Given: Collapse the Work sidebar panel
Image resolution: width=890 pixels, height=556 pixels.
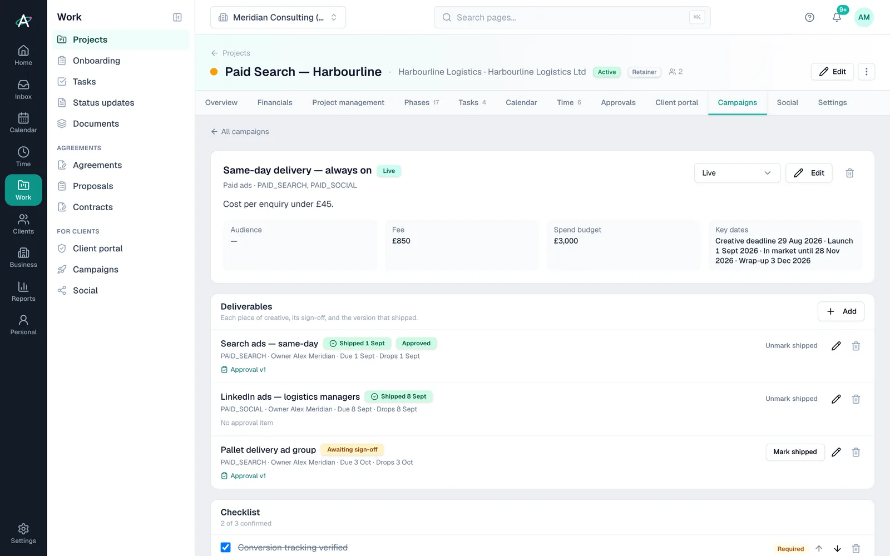Looking at the screenshot, I should pyautogui.click(x=177, y=17).
